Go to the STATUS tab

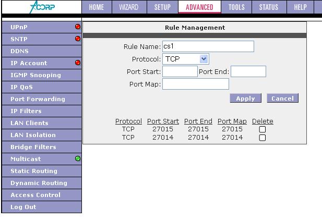coord(268,7)
